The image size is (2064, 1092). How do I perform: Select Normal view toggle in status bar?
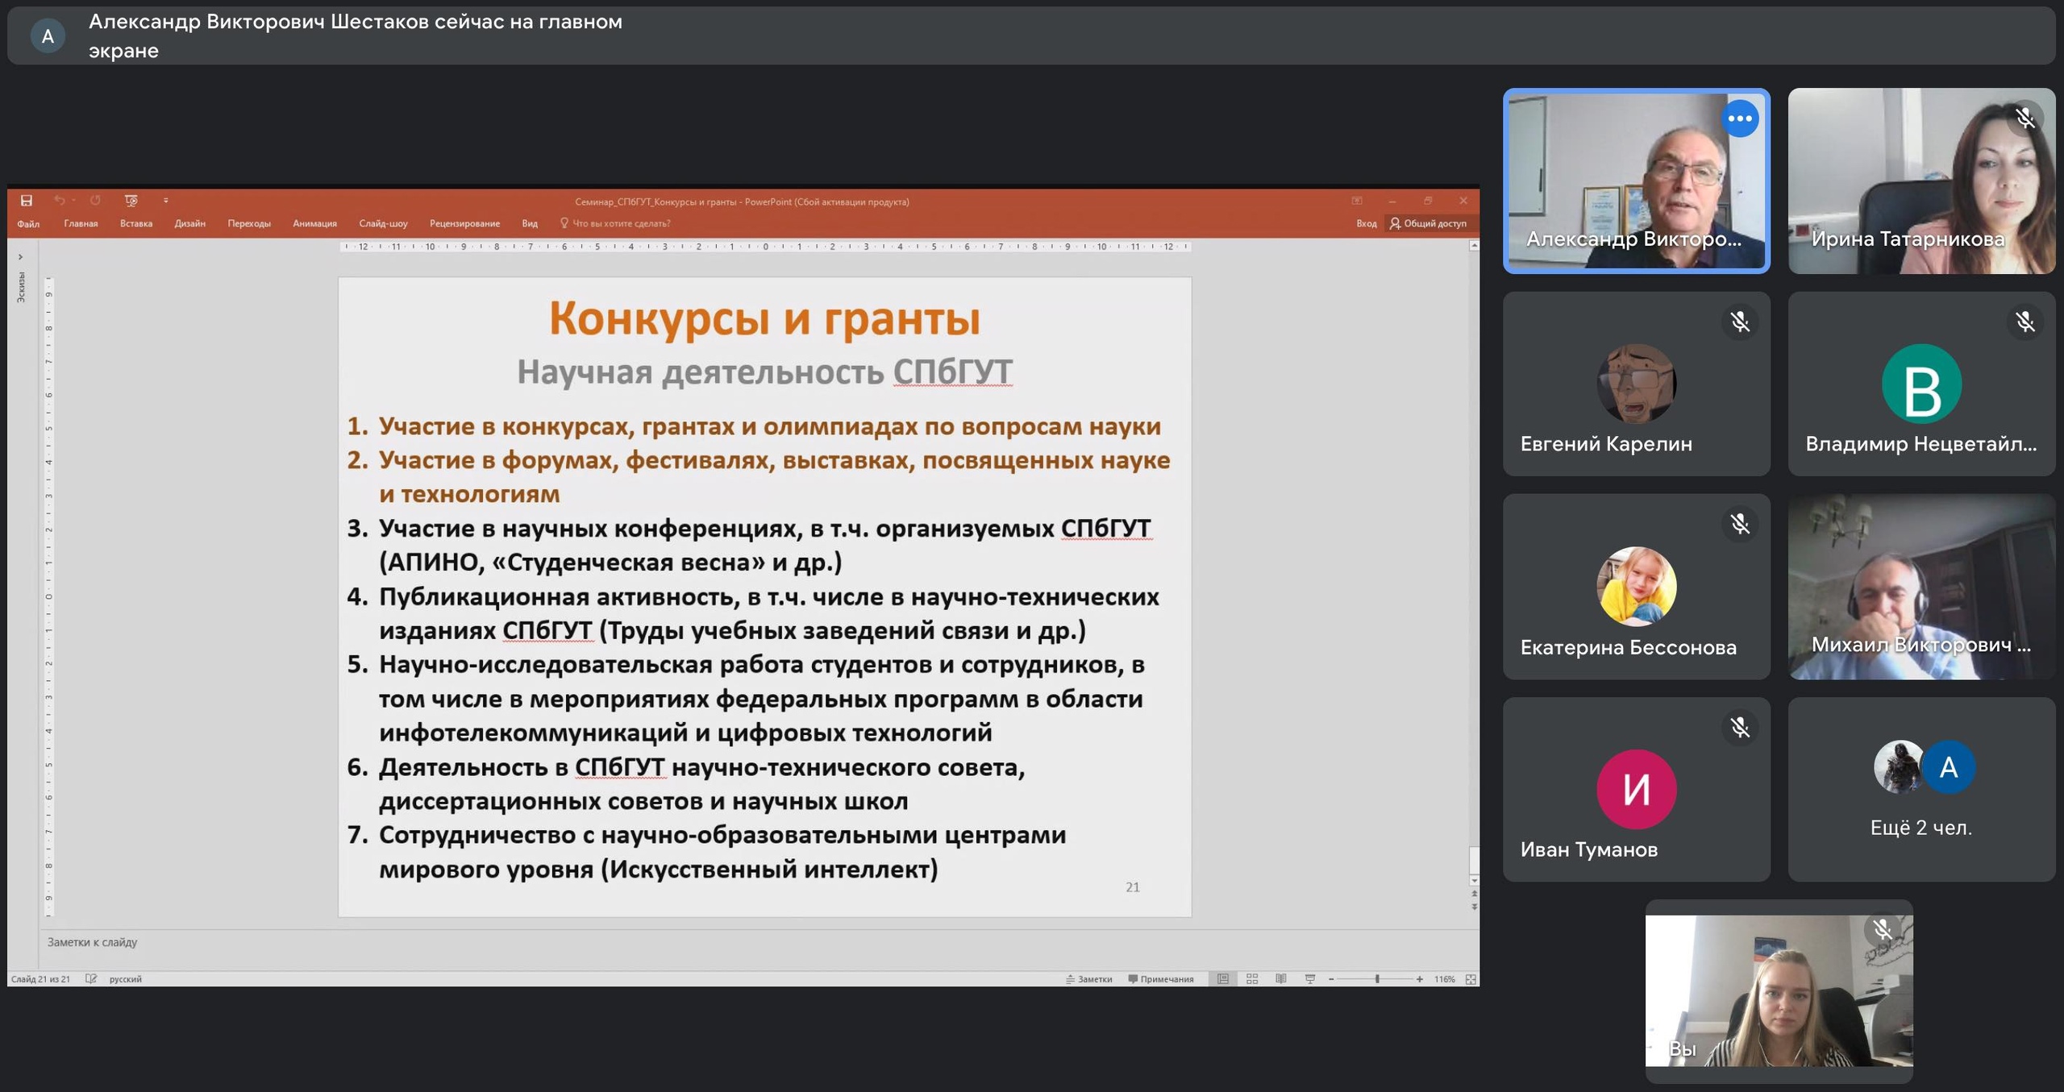[1223, 978]
